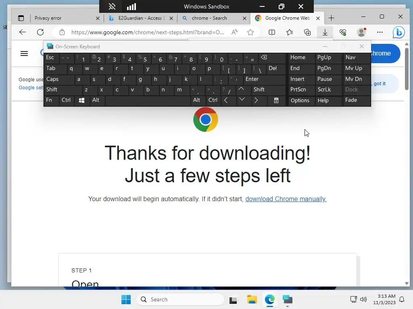Toggle Fade on On-Screen Keyboard
413x309 pixels.
[356, 100]
